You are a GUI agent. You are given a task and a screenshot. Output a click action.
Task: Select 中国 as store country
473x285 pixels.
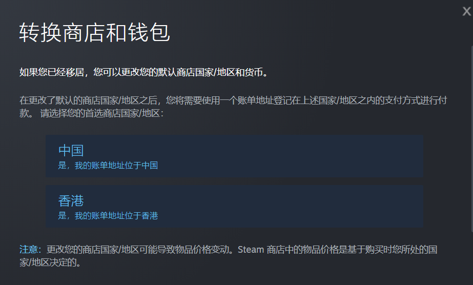pyautogui.click(x=234, y=156)
